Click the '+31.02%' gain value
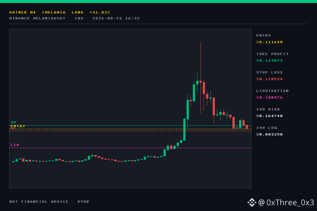Image resolution: width=317 pixels, height=211 pixels. (100, 12)
